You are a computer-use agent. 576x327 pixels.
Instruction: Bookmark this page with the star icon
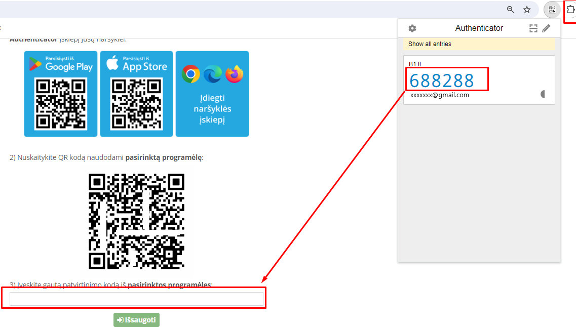[x=527, y=10]
